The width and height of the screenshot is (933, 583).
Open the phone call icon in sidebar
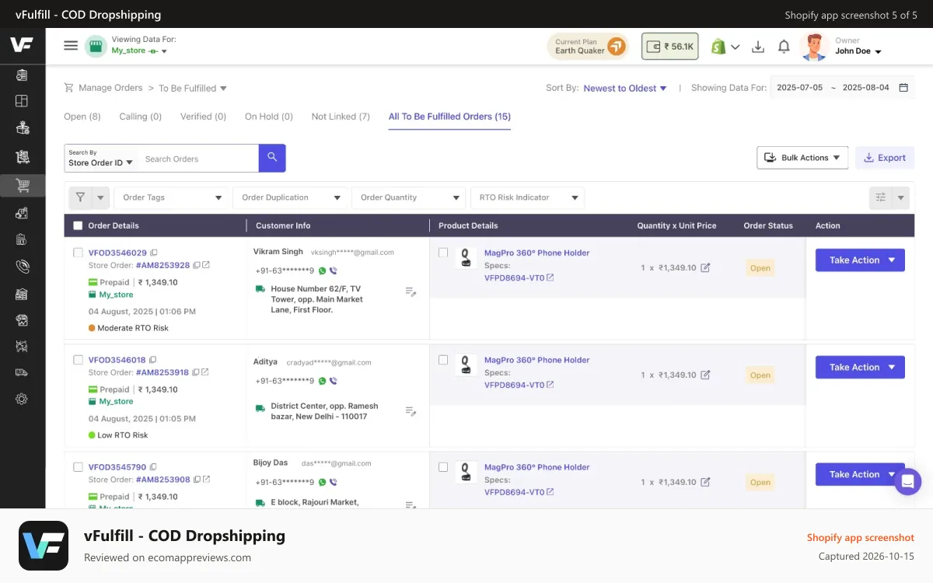click(x=22, y=267)
